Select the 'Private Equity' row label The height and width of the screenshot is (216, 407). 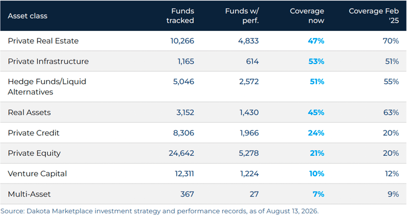(34, 153)
